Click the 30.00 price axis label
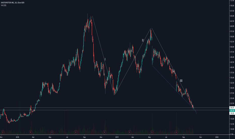This screenshot has height=139, width=235. click(232, 88)
